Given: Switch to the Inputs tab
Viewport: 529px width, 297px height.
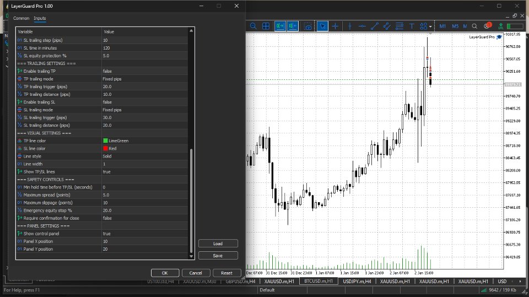Looking at the screenshot, I should (x=40, y=18).
